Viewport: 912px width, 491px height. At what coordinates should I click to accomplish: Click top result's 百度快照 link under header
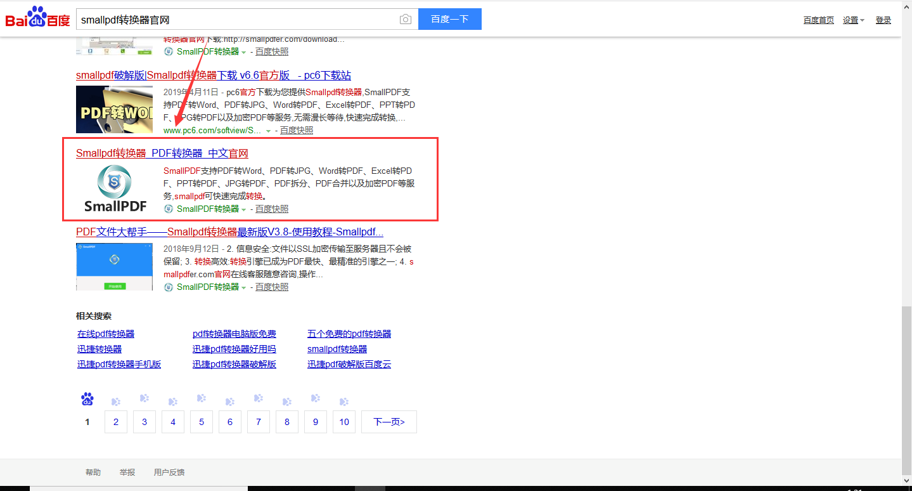[272, 51]
